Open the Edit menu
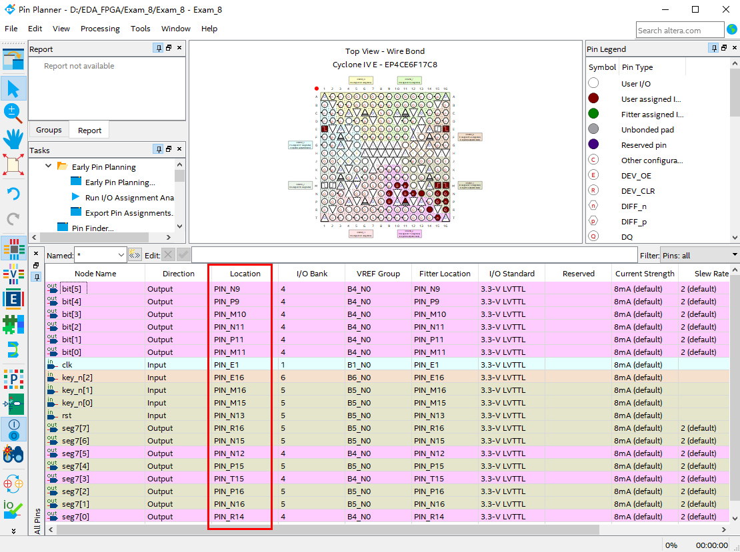 pyautogui.click(x=35, y=29)
